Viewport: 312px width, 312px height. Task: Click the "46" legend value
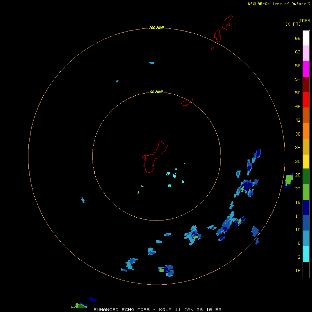[x=298, y=107]
